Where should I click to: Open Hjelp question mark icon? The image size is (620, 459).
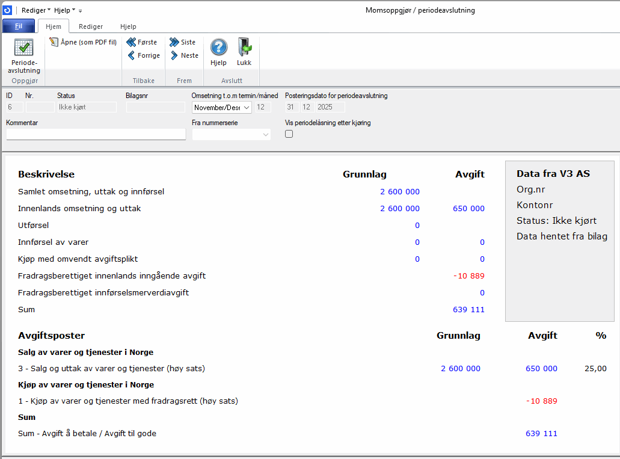[218, 48]
